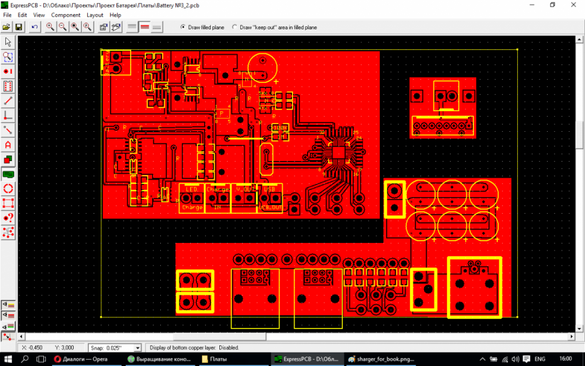
Task: Expand the Snap grid size dropdown
Action: click(x=137, y=348)
